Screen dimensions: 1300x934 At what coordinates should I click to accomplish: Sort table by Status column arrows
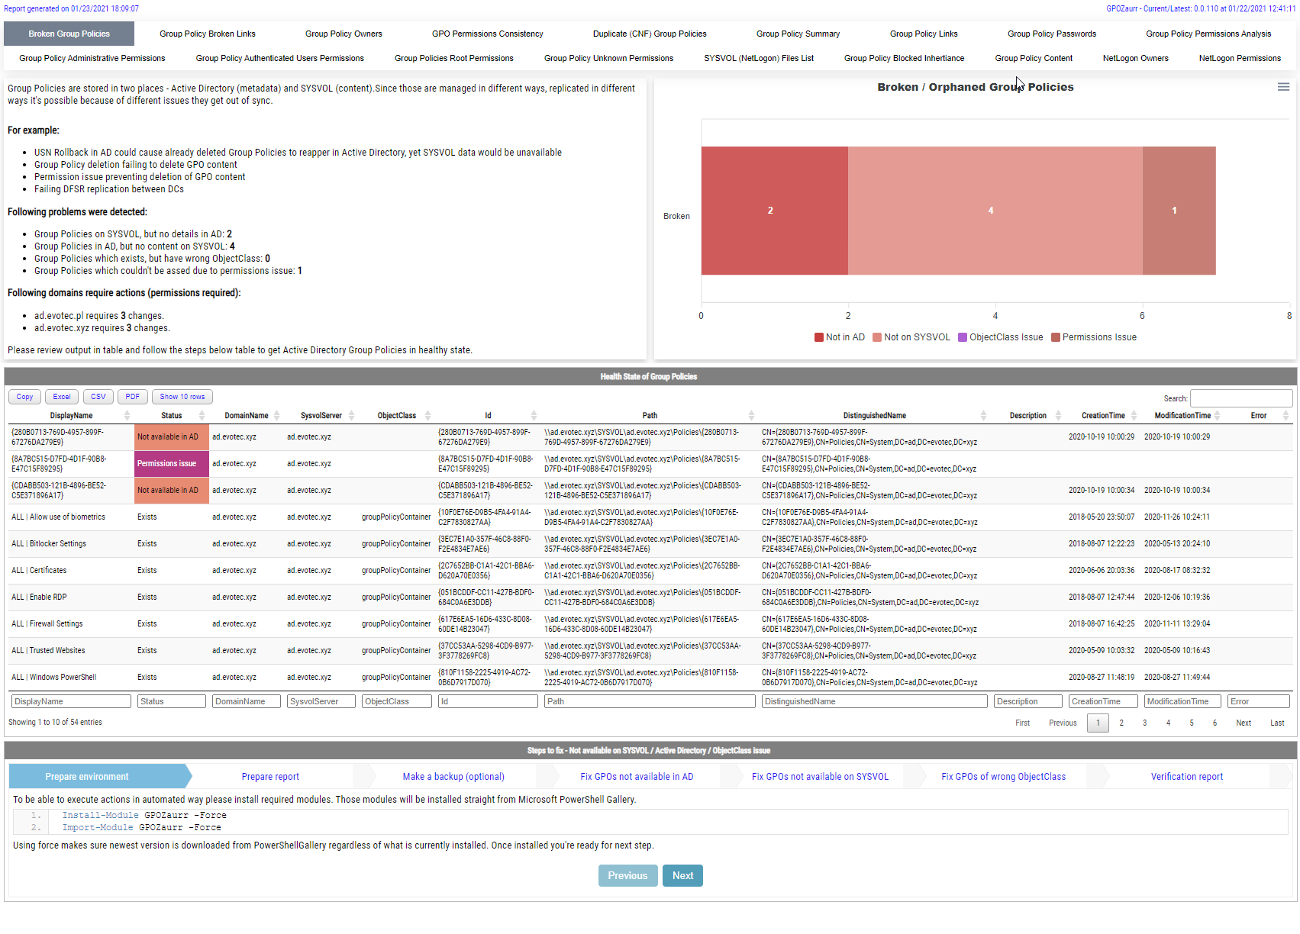(202, 416)
